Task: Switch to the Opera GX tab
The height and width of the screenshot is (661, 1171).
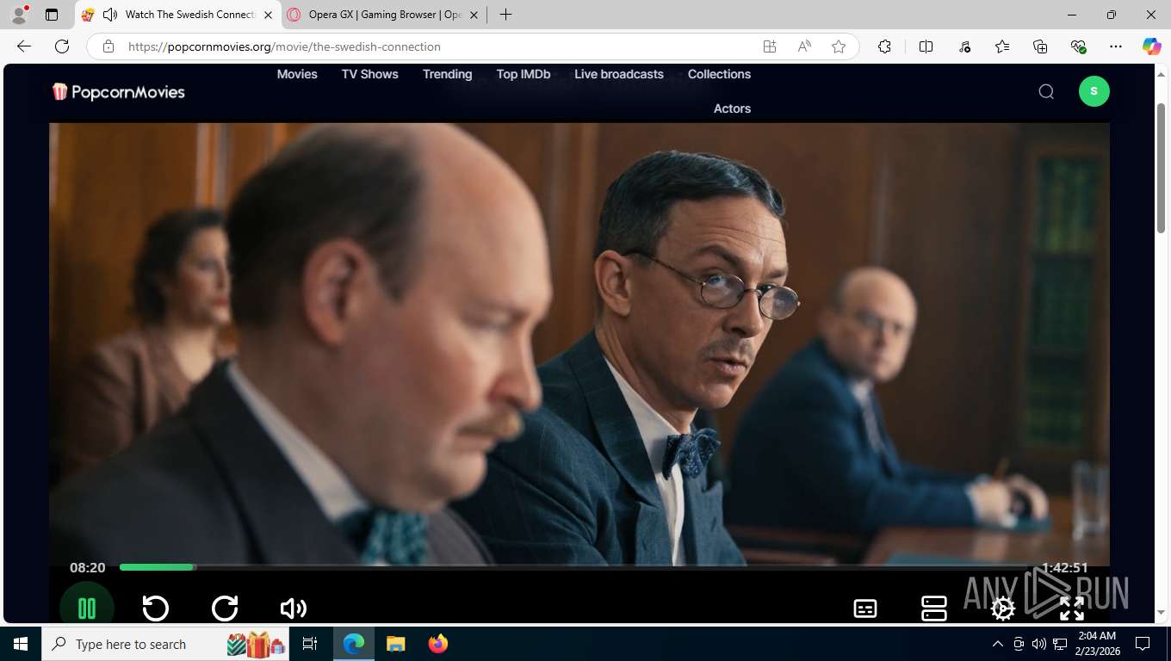Action: [385, 15]
